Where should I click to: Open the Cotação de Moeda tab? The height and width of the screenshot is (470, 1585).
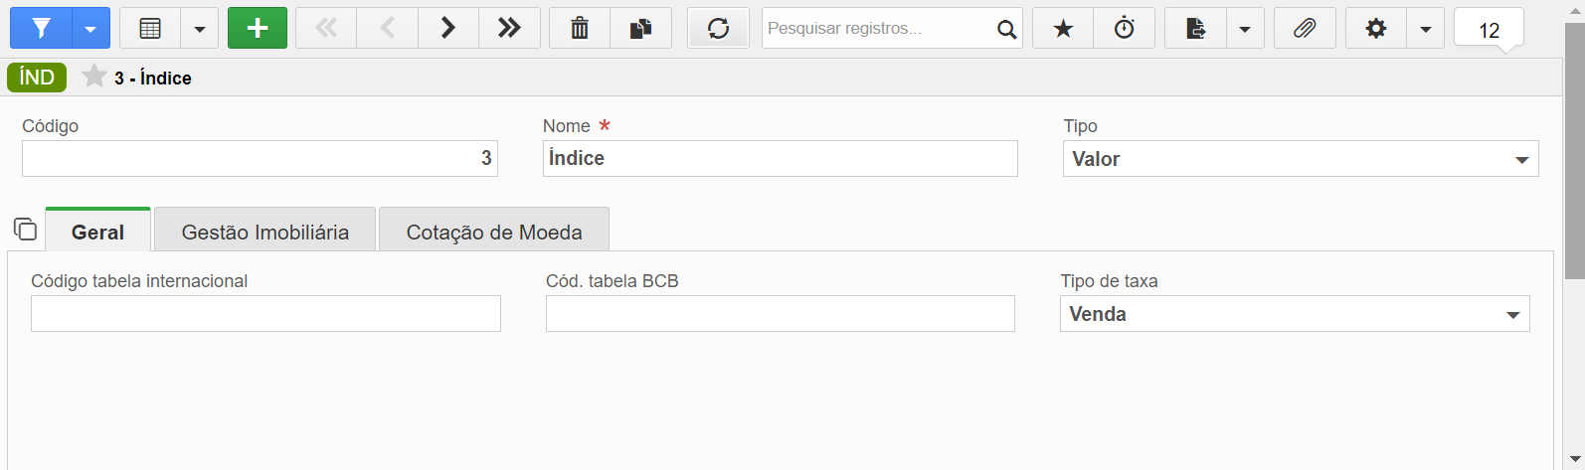(494, 230)
